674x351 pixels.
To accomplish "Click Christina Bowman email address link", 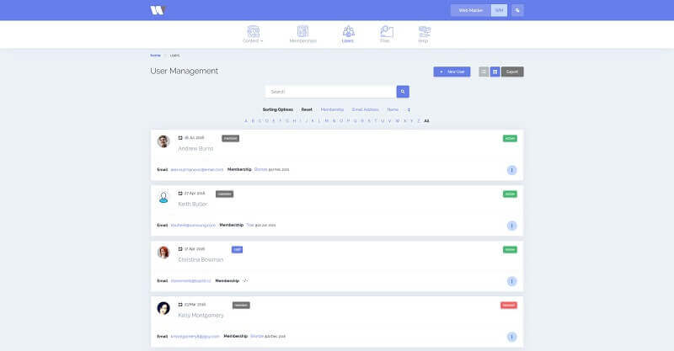I will [191, 281].
